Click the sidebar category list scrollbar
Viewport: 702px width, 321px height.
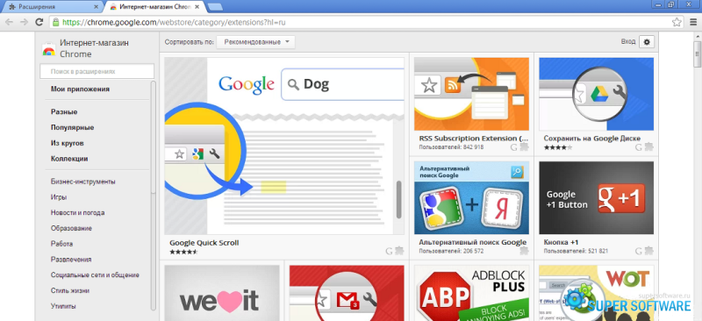[153, 137]
